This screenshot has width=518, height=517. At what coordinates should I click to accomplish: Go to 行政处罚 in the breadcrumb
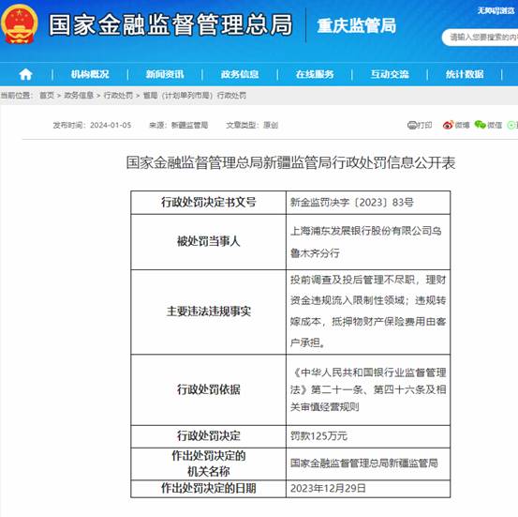[118, 96]
